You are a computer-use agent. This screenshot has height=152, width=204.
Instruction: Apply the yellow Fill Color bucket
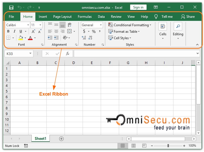pos(21,38)
